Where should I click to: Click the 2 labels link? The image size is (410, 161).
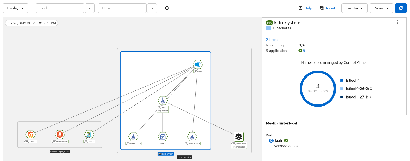tap(272, 40)
